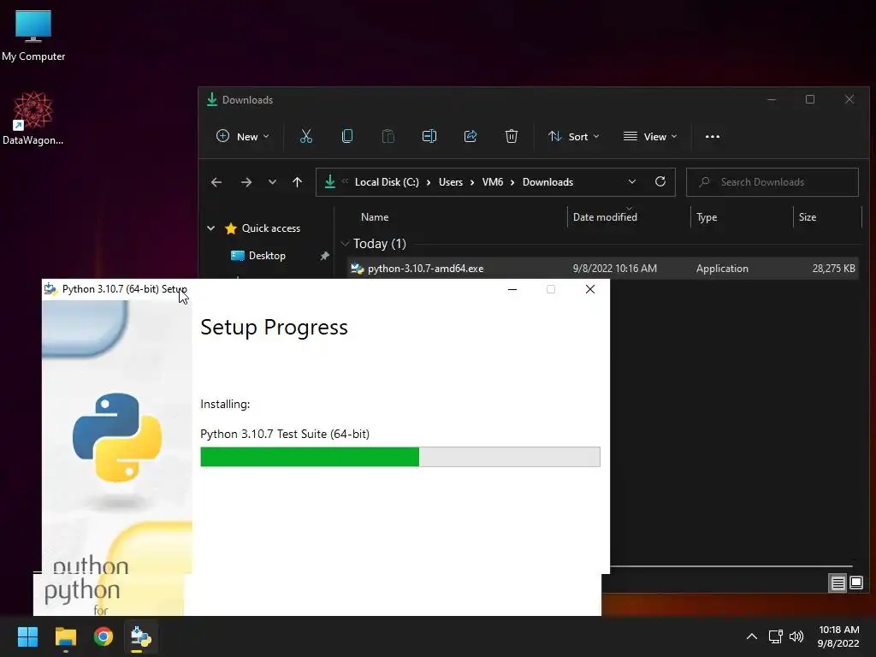Screen dimensions: 876x657
Task: Go back with the Back arrow
Action: pos(216,182)
